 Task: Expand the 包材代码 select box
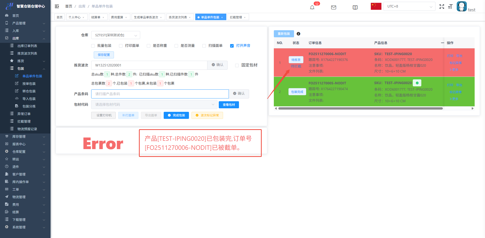point(154,105)
